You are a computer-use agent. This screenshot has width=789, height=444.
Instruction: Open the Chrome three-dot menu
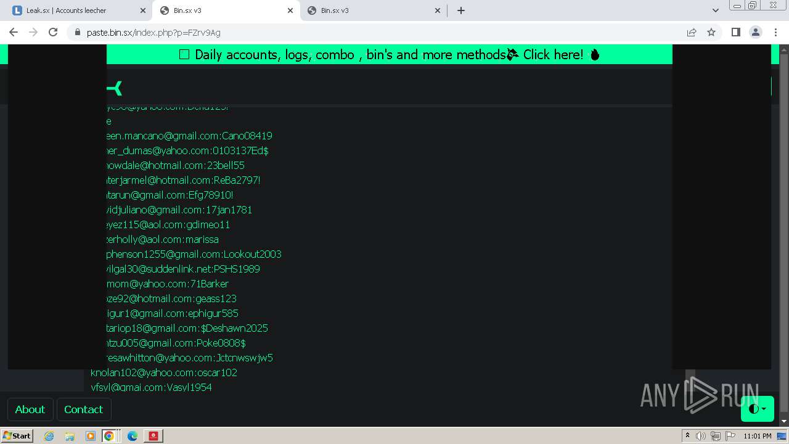775,32
